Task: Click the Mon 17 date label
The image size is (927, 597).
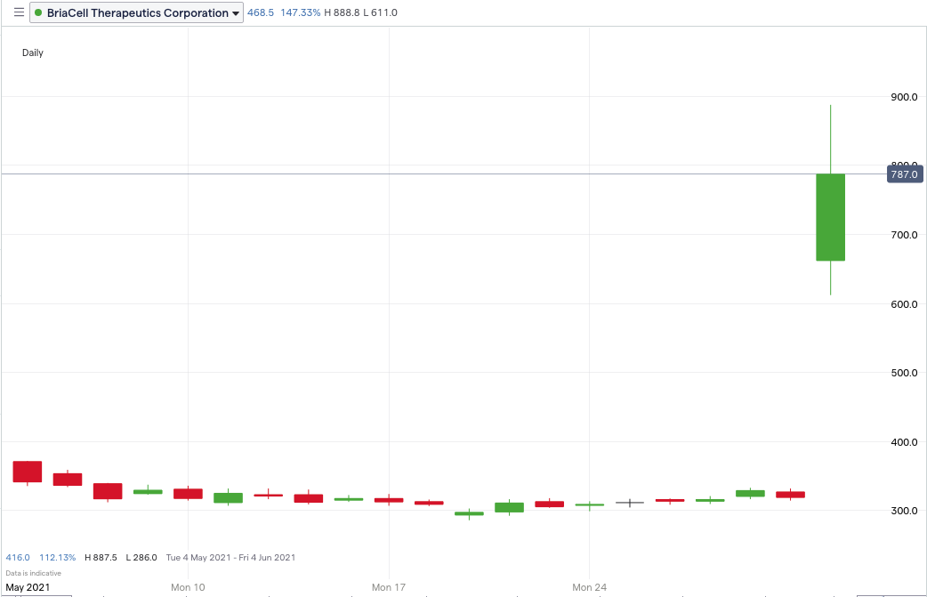Action: click(389, 587)
